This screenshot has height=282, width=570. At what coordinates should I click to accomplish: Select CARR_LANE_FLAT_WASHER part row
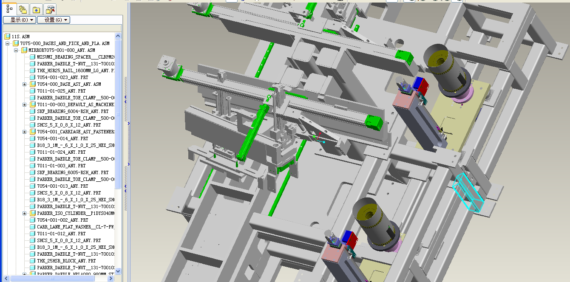76,227
